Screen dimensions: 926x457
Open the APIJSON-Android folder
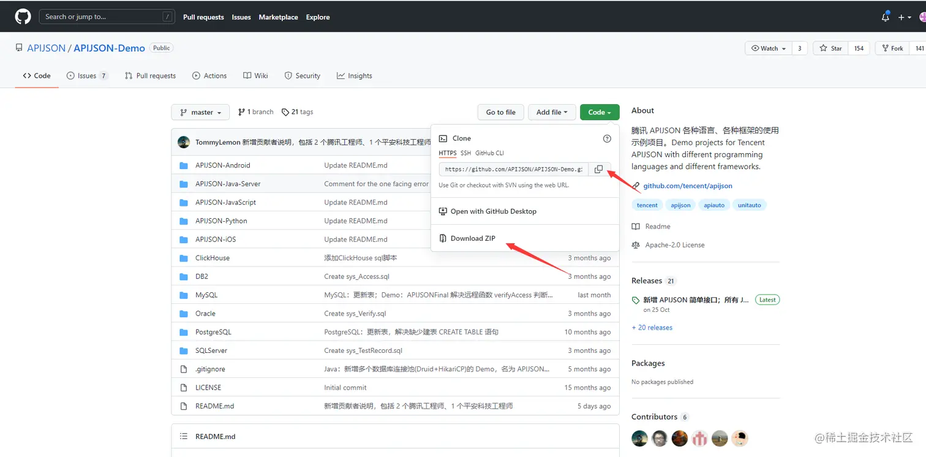(x=222, y=165)
